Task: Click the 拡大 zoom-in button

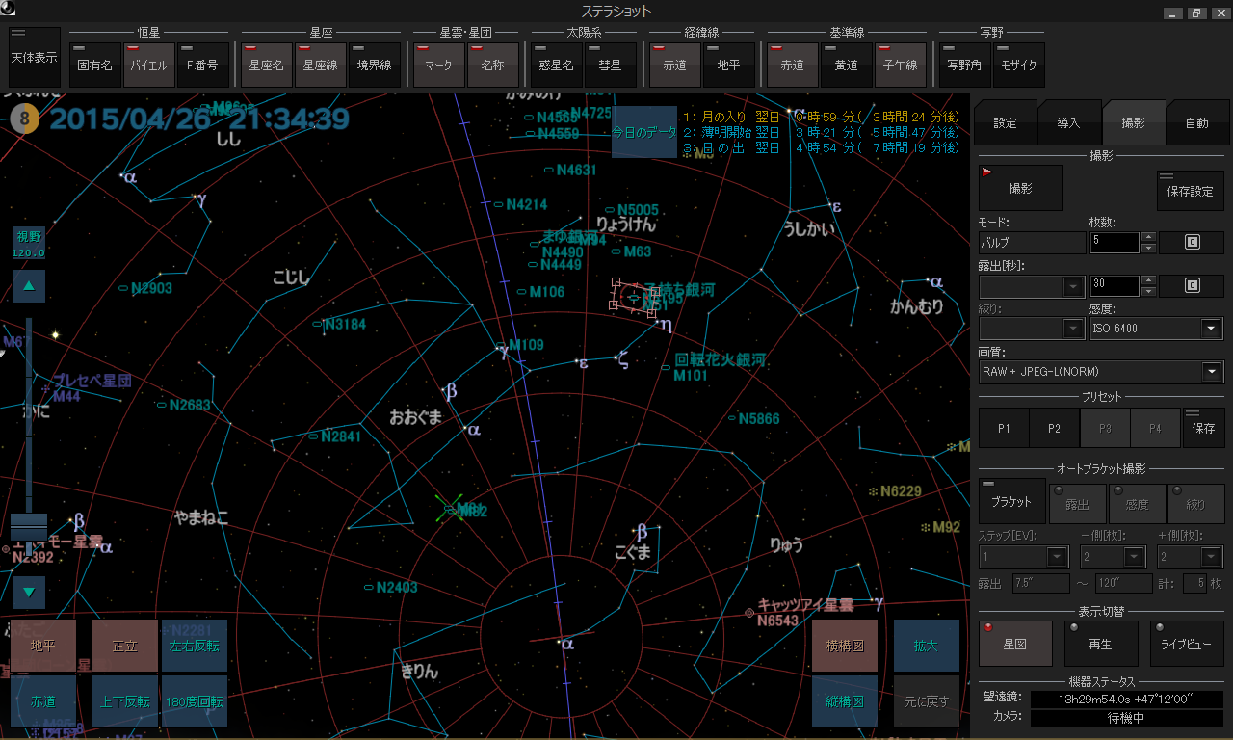Action: [x=927, y=646]
